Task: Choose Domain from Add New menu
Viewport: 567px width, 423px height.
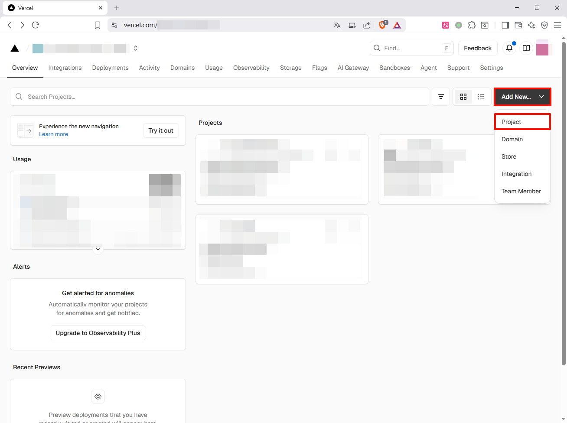Action: [x=522, y=139]
